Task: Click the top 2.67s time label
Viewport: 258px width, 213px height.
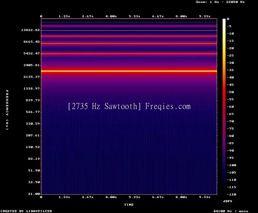Action: point(88,16)
